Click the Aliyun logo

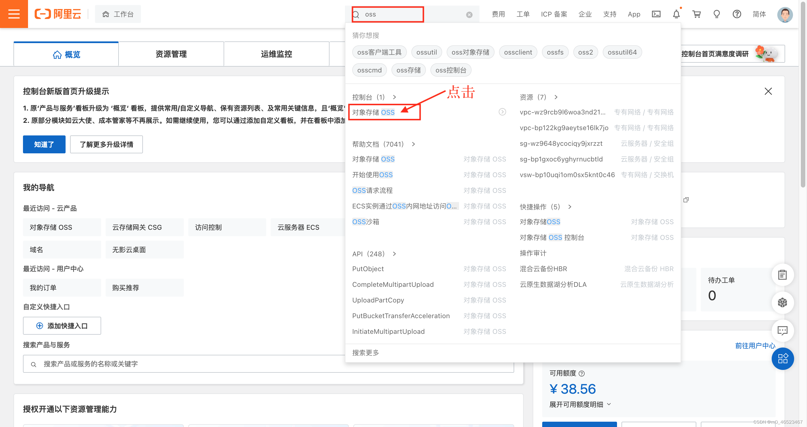click(58, 14)
